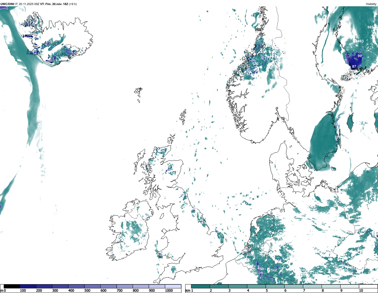Click the '55' visibility value on Iceland
This screenshot has width=378, height=293.
[x=74, y=53]
